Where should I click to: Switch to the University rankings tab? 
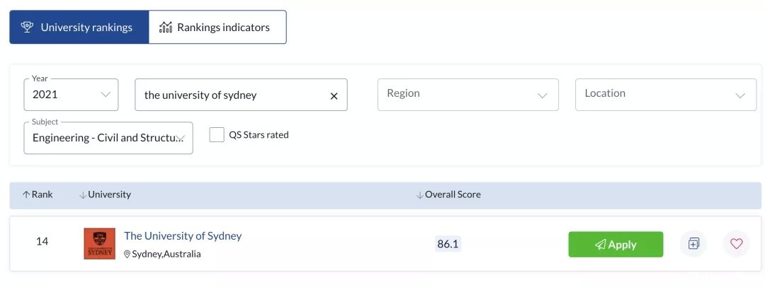click(79, 27)
